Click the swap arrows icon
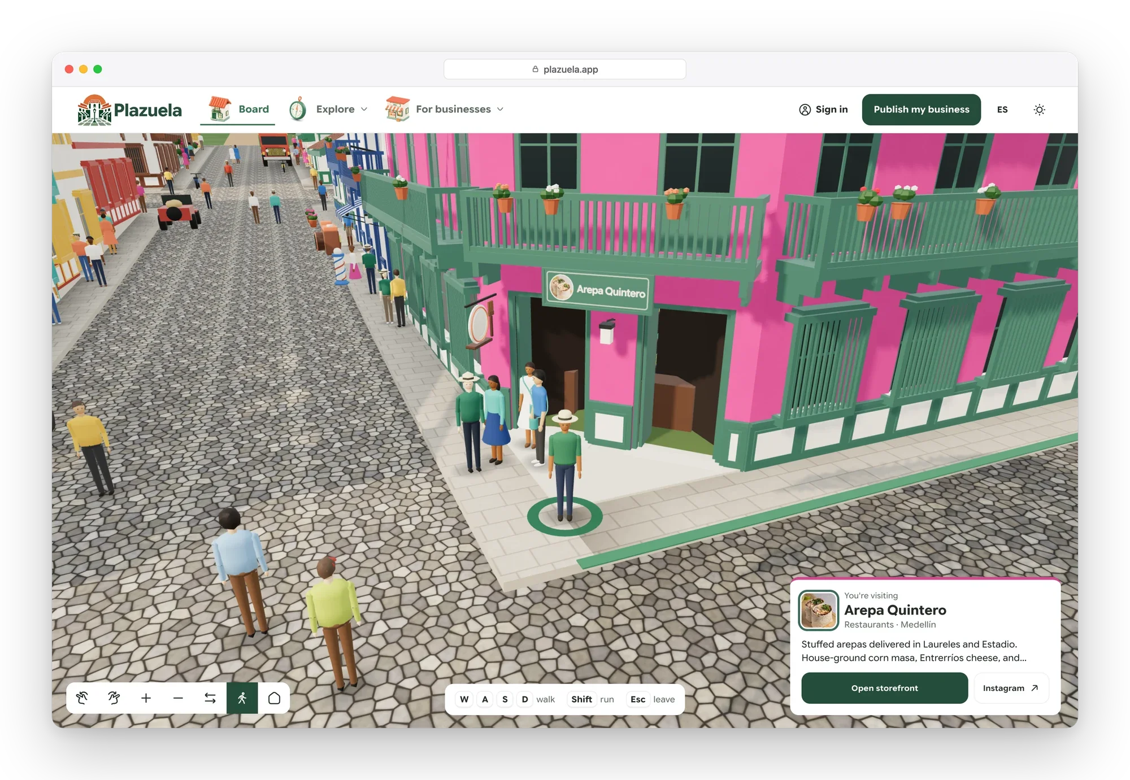 (210, 698)
